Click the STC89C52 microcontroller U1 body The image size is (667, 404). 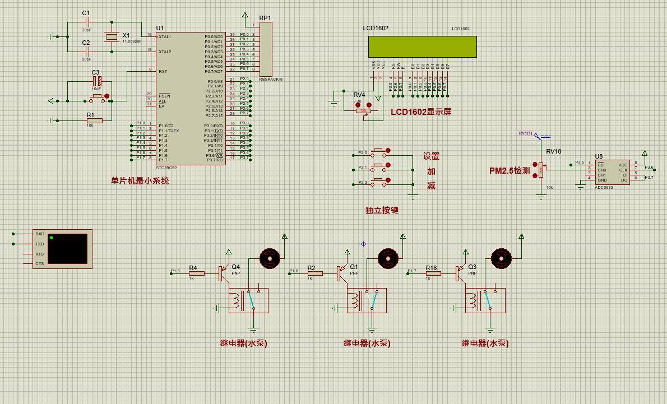click(x=191, y=99)
